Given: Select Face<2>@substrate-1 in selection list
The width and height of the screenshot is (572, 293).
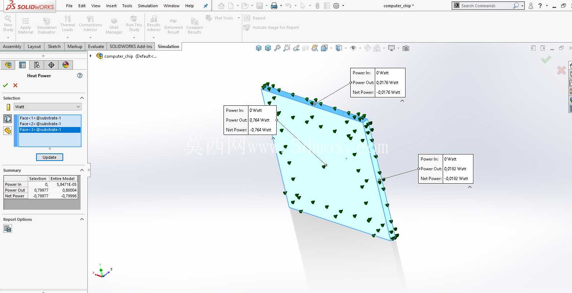Looking at the screenshot, I should click(x=49, y=124).
